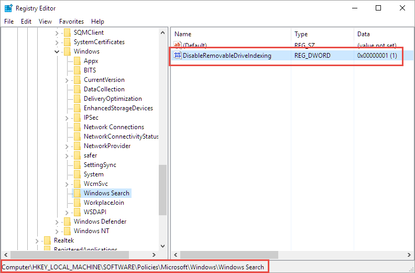The height and width of the screenshot is (273, 415).
Task: Click the Registry Editor app icon in title bar
Action: [x=8, y=8]
